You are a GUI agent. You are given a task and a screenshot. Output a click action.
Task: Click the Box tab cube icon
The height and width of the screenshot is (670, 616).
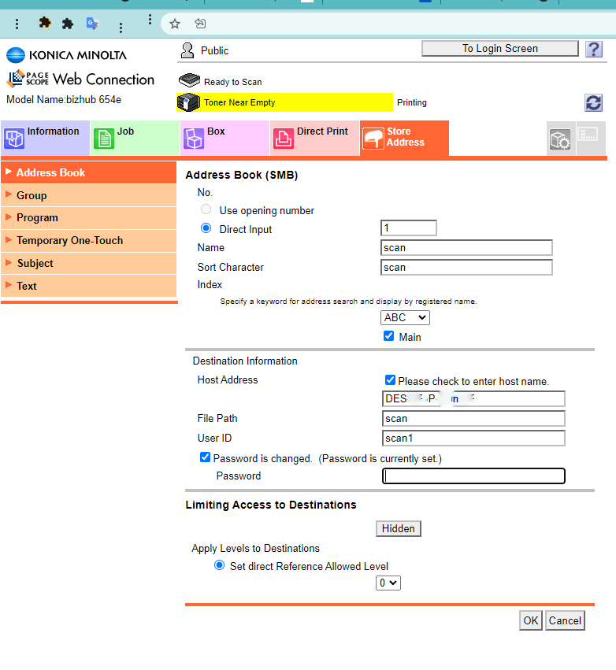(x=194, y=139)
